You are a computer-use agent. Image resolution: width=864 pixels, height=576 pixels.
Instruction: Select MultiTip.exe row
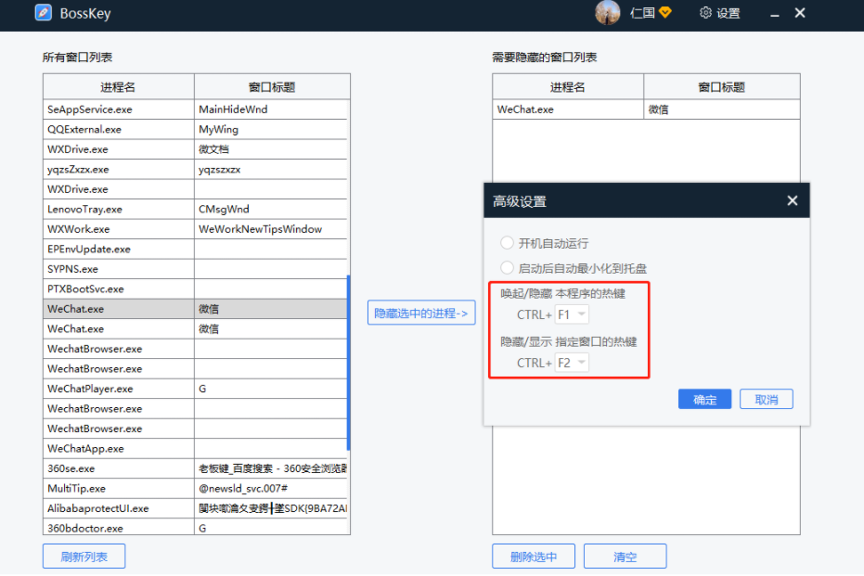(x=195, y=489)
